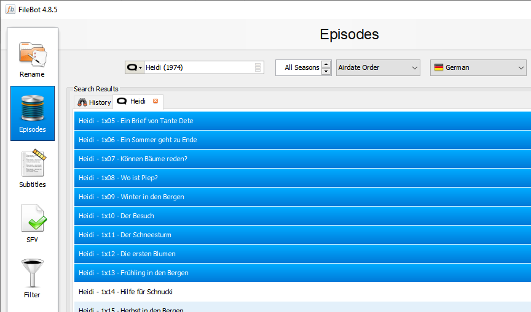Switch to the History tab
The width and height of the screenshot is (531, 312).
click(x=93, y=102)
